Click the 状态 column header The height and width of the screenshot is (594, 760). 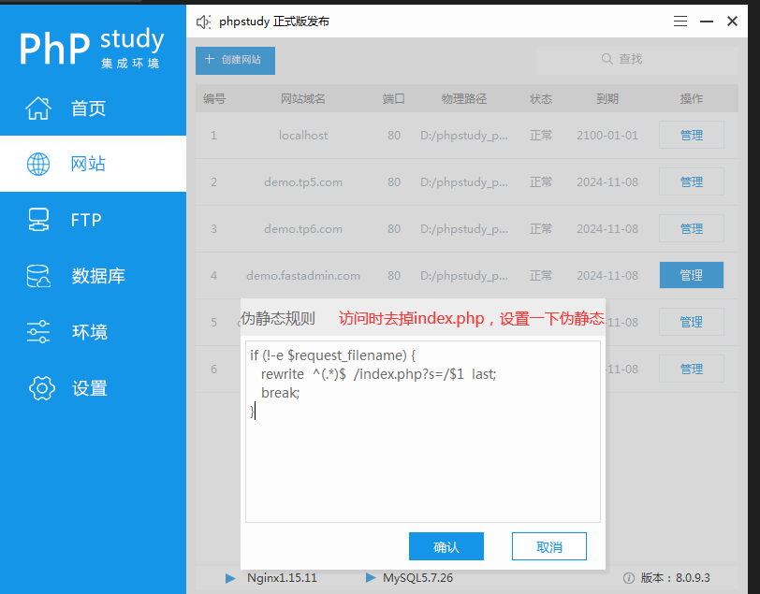(541, 99)
